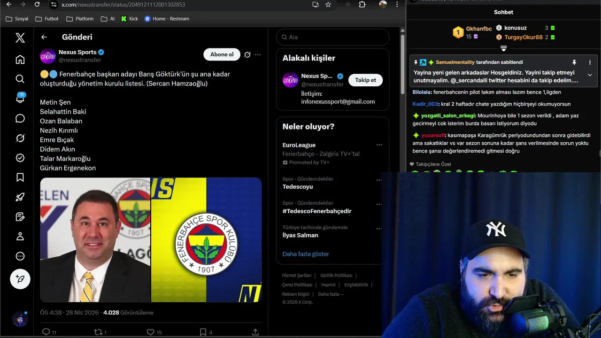Click the @nexustransfer handle on post

80,60
